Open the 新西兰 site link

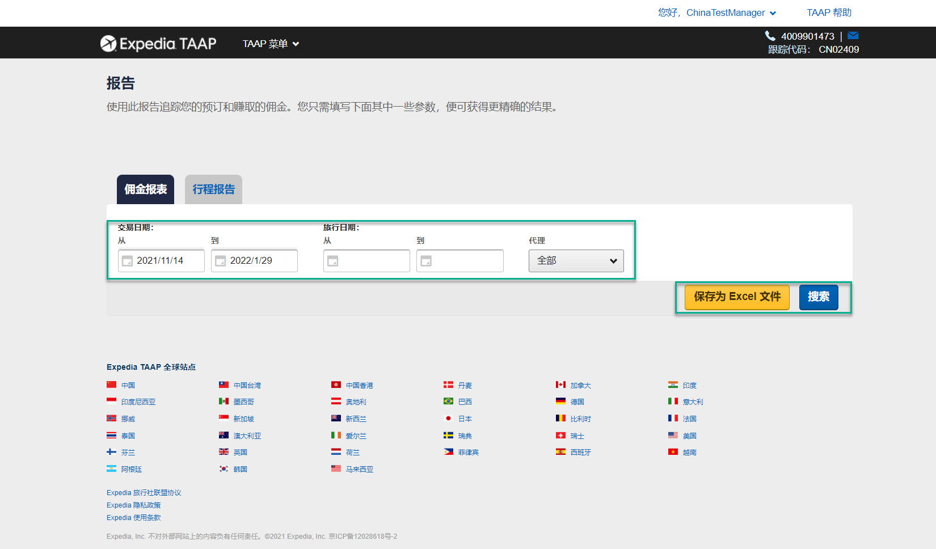(x=356, y=419)
